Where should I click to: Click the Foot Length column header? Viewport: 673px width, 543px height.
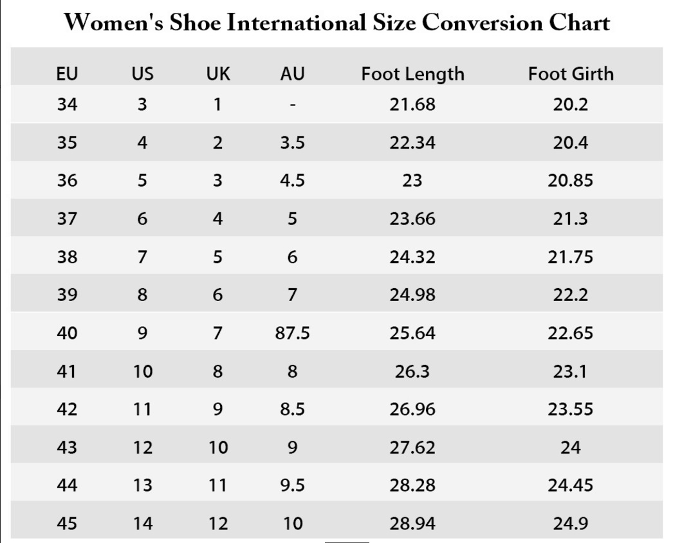tap(412, 74)
